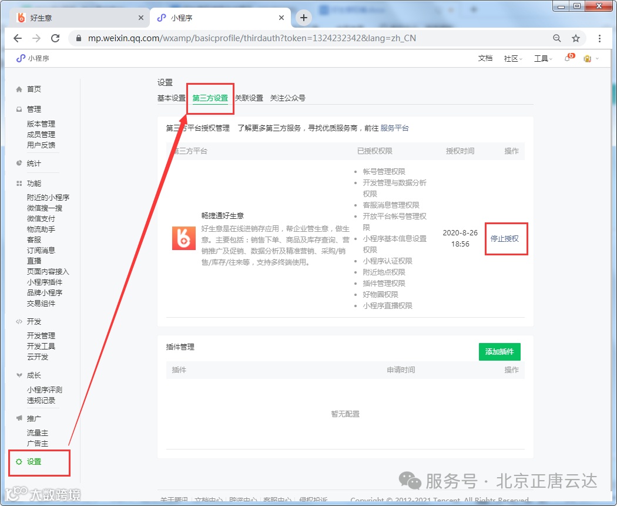Screen dimensions: 617x506
Task: Open 附近的小程序
Action: tap(48, 198)
